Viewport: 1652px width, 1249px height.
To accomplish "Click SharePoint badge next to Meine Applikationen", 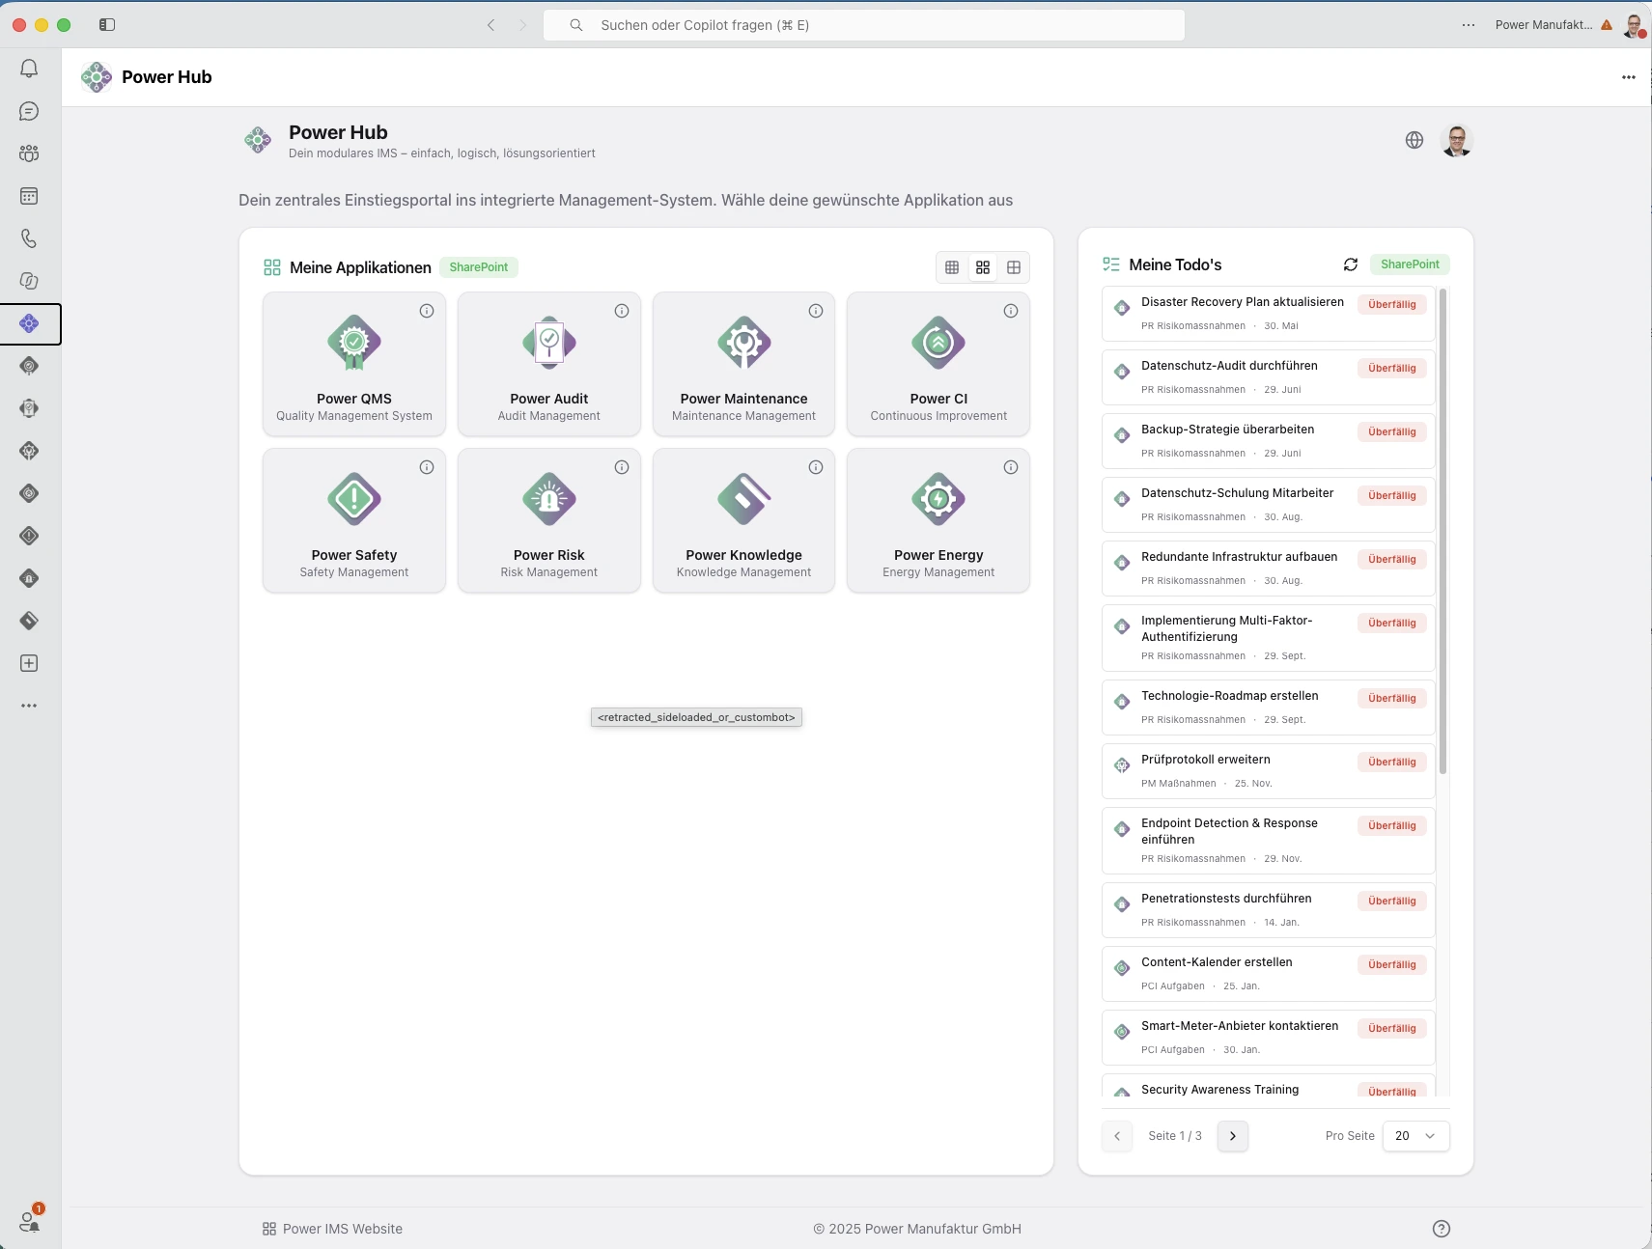I will tap(479, 267).
